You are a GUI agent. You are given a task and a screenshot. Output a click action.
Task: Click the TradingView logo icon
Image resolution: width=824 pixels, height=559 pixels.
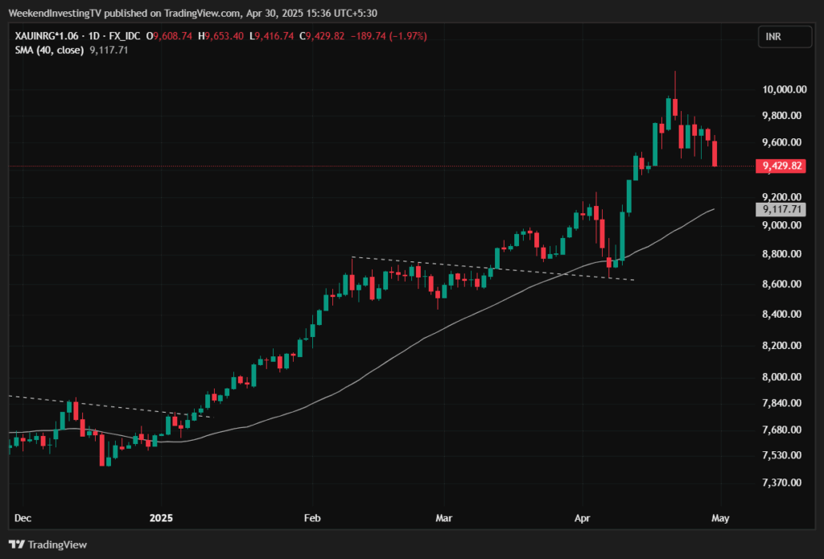pos(16,545)
